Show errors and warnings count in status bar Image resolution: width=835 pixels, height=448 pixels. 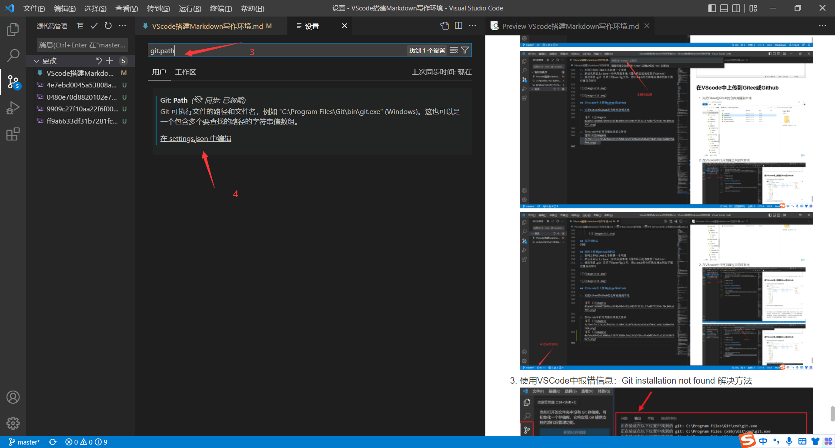86,442
